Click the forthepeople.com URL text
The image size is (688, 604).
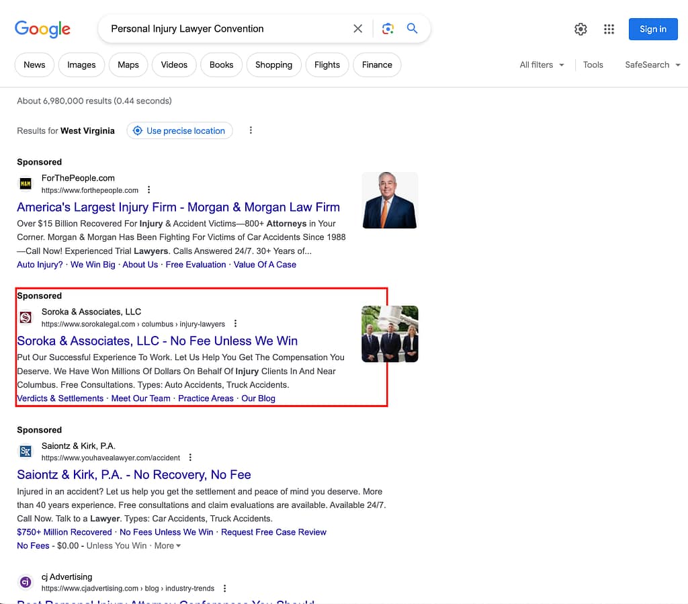89,190
